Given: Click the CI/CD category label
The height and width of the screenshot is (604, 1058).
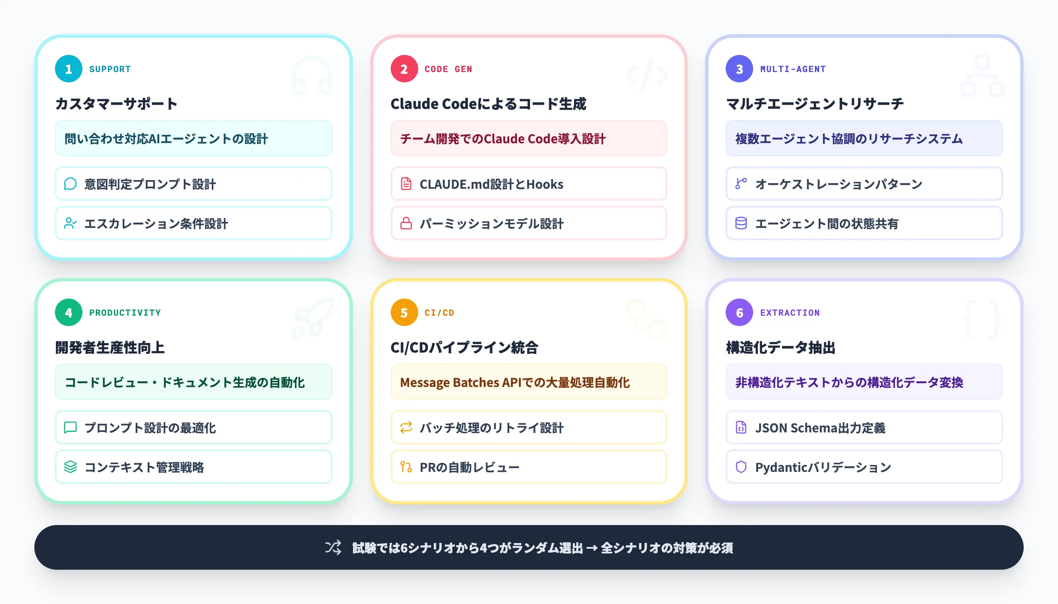Looking at the screenshot, I should pyautogui.click(x=439, y=313).
